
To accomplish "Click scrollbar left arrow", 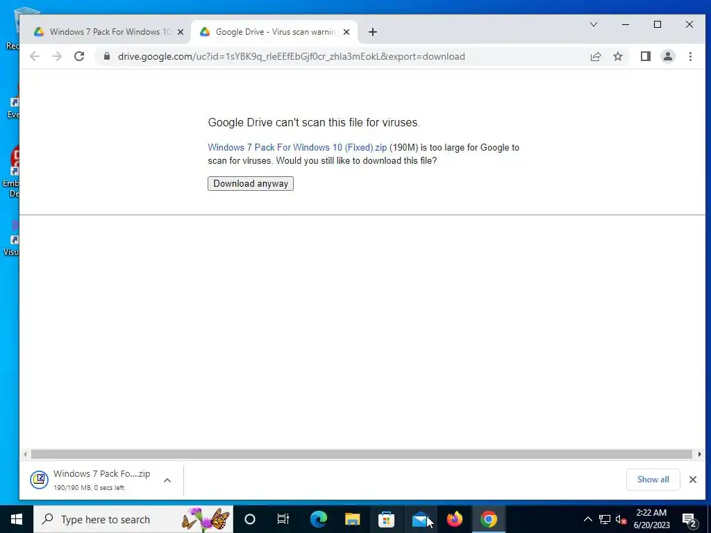I will click(25, 454).
